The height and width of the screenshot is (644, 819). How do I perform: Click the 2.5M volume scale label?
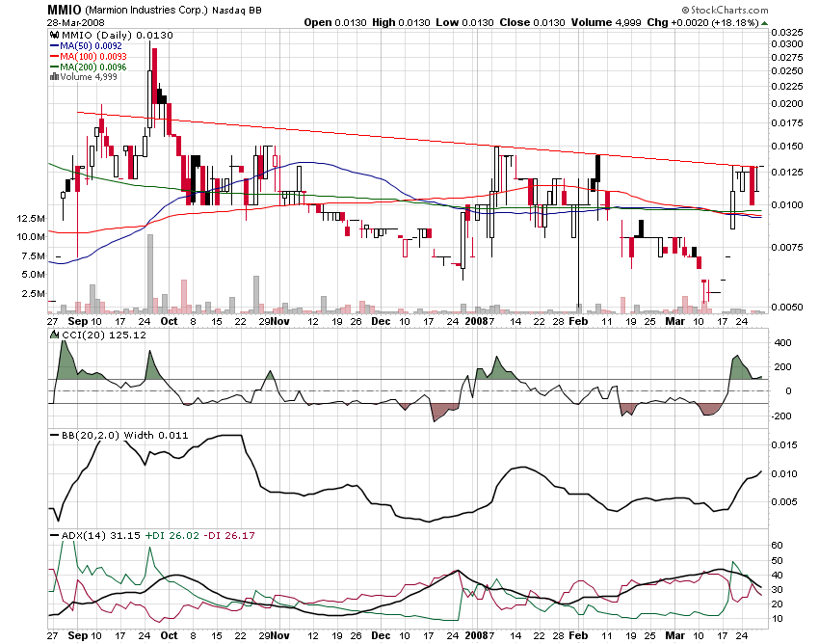point(34,293)
